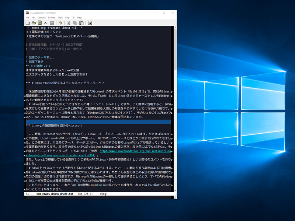Click the heading Windowsでbashが使えるようになるってどういうこと？
The image size is (295, 221).
click(65, 83)
